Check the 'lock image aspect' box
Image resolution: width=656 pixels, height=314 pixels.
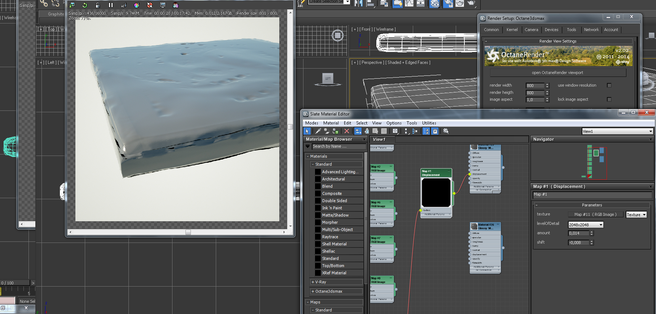(x=609, y=99)
